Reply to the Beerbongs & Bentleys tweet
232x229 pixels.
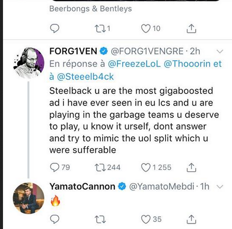(55, 28)
